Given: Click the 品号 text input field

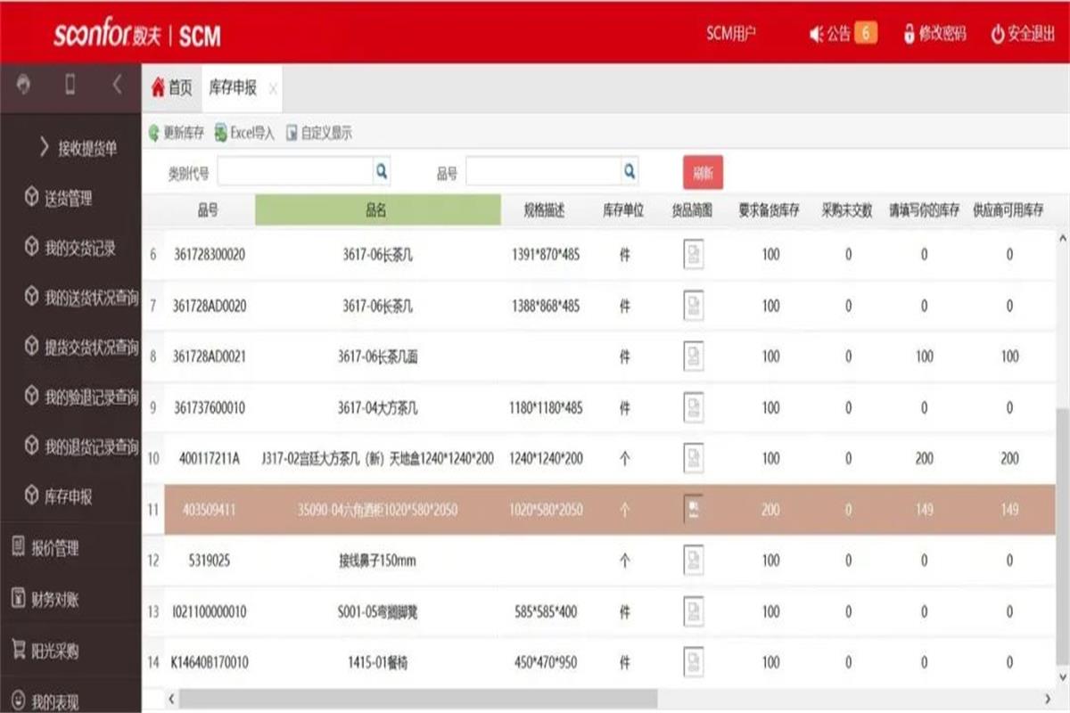Looking at the screenshot, I should click(x=542, y=171).
